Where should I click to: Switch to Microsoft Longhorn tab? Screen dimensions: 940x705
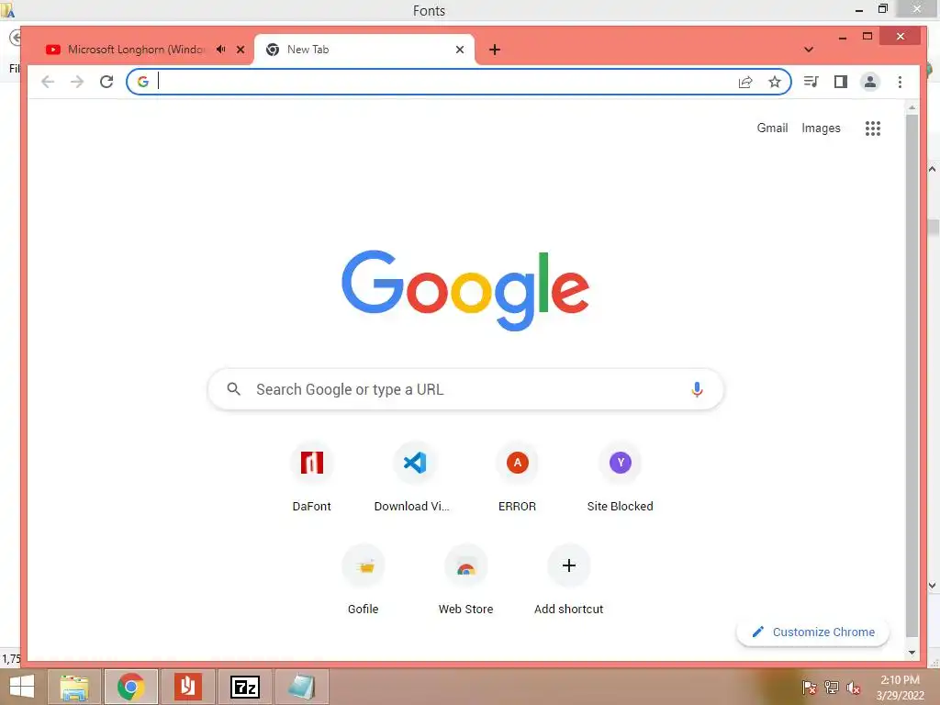(136, 50)
